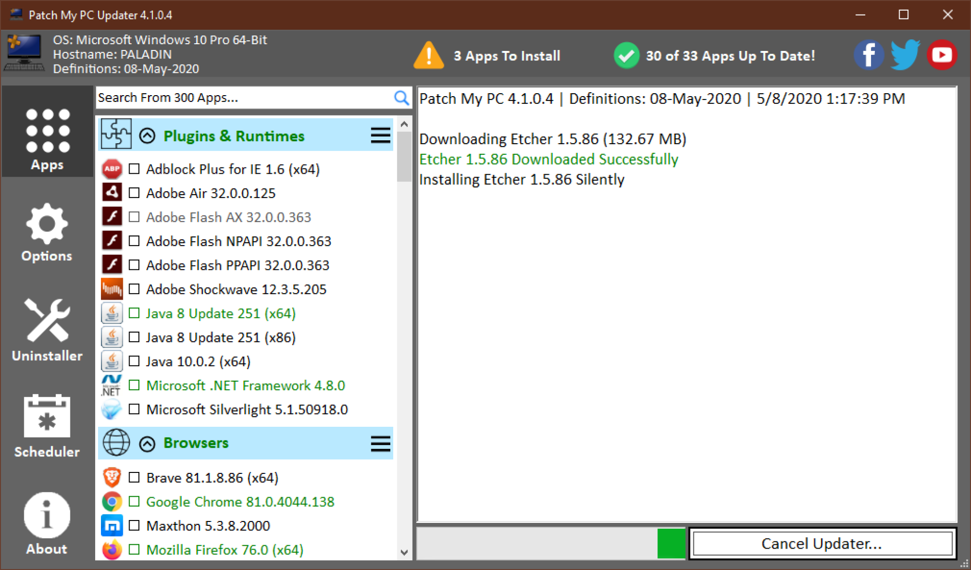Check Microsoft Silverlight checkbox
The image size is (971, 570).
coord(134,409)
